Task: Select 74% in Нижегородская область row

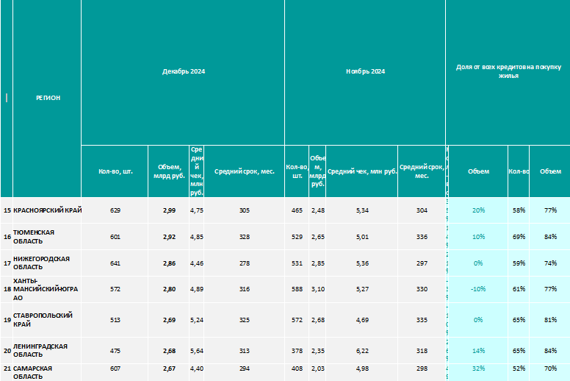Action: [550, 263]
